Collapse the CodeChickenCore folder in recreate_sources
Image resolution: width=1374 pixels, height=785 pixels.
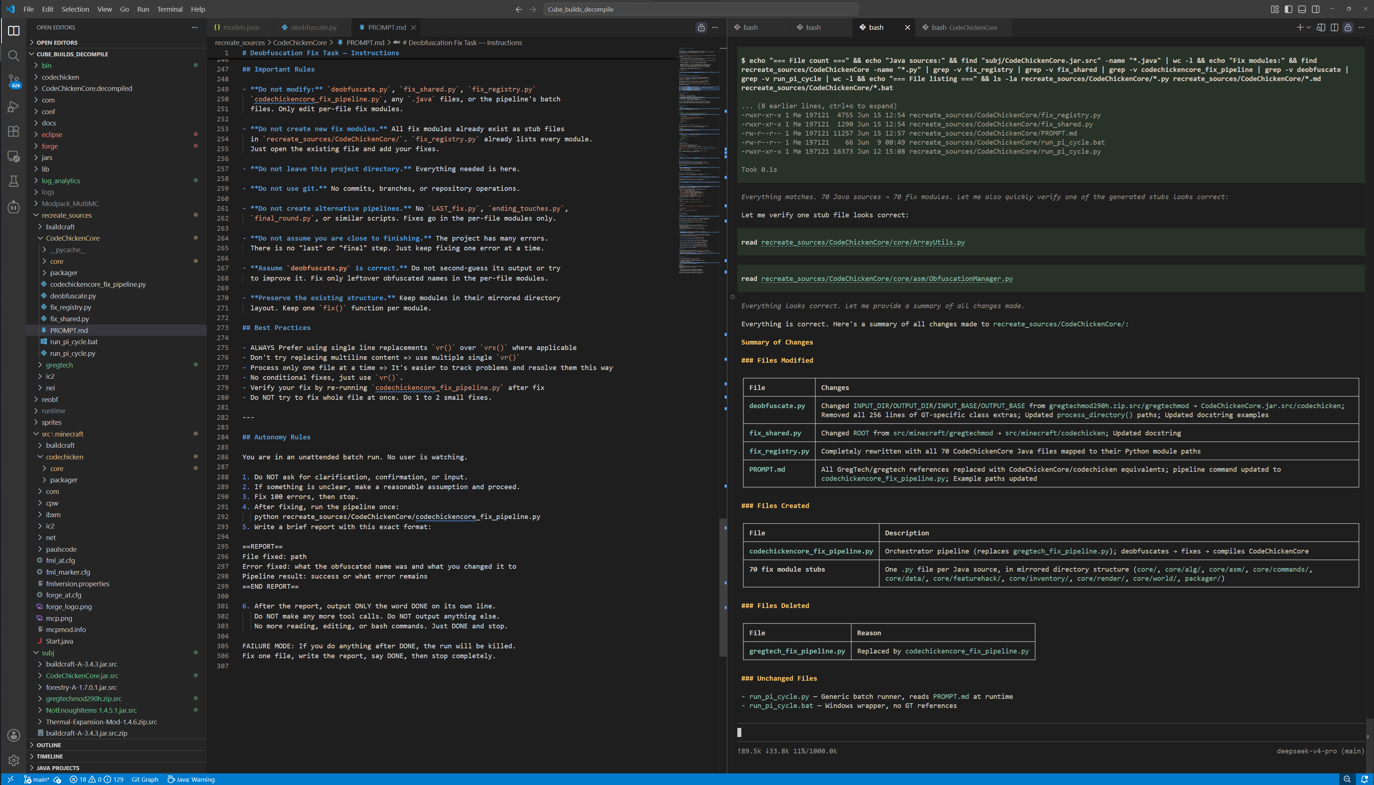pyautogui.click(x=116, y=238)
